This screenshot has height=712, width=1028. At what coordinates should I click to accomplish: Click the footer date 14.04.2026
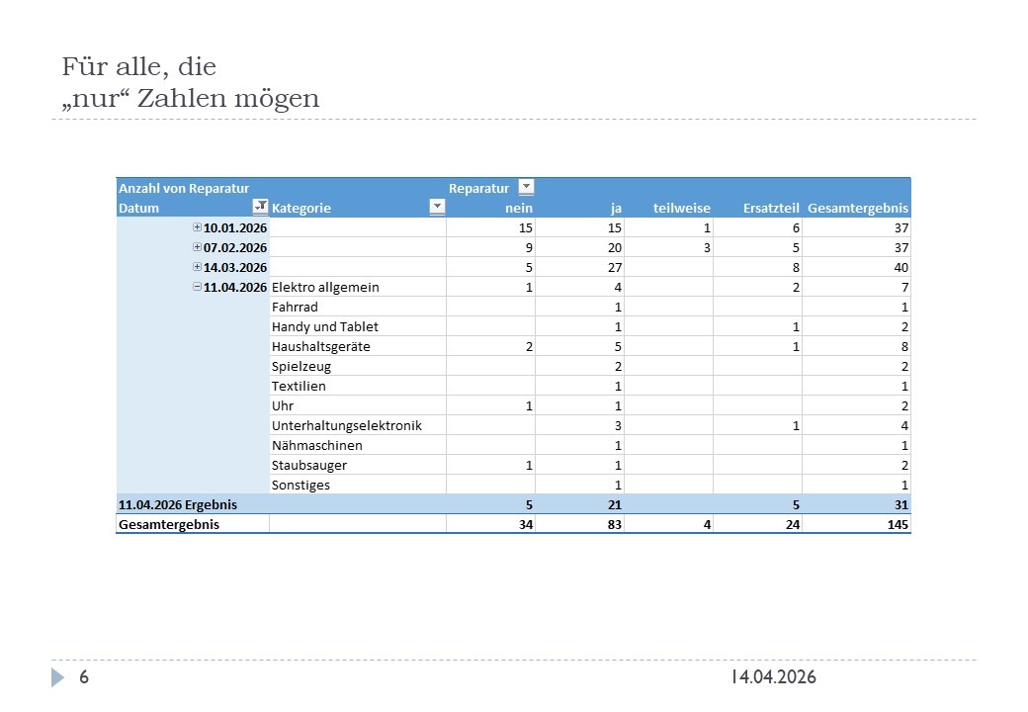773,677
